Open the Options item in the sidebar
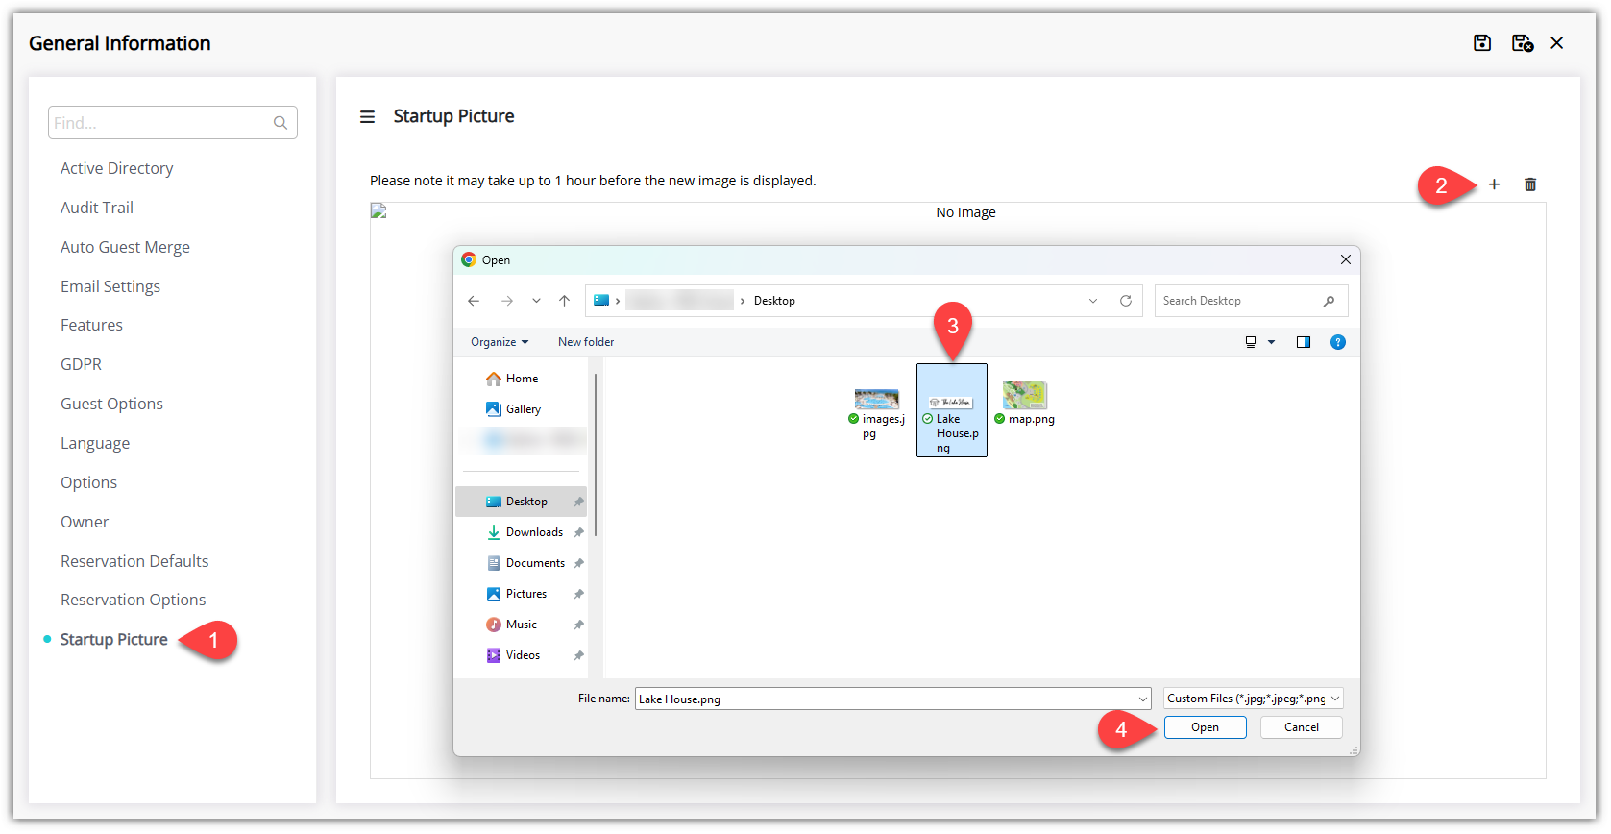This screenshot has height=834, width=1611. [88, 482]
